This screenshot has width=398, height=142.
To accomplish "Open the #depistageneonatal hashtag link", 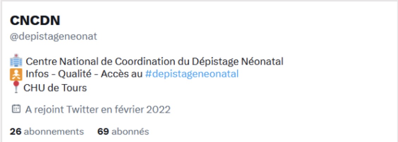I will 192,74.
